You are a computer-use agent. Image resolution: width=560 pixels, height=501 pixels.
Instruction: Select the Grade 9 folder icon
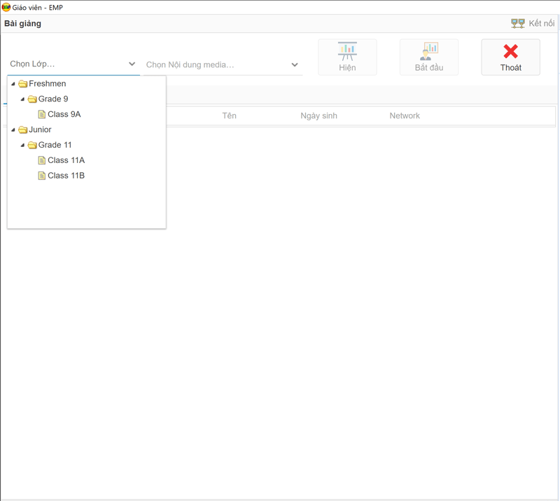pos(32,99)
